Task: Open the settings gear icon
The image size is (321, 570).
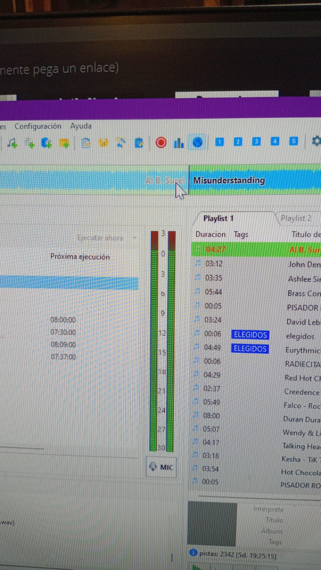Action: click(x=316, y=141)
